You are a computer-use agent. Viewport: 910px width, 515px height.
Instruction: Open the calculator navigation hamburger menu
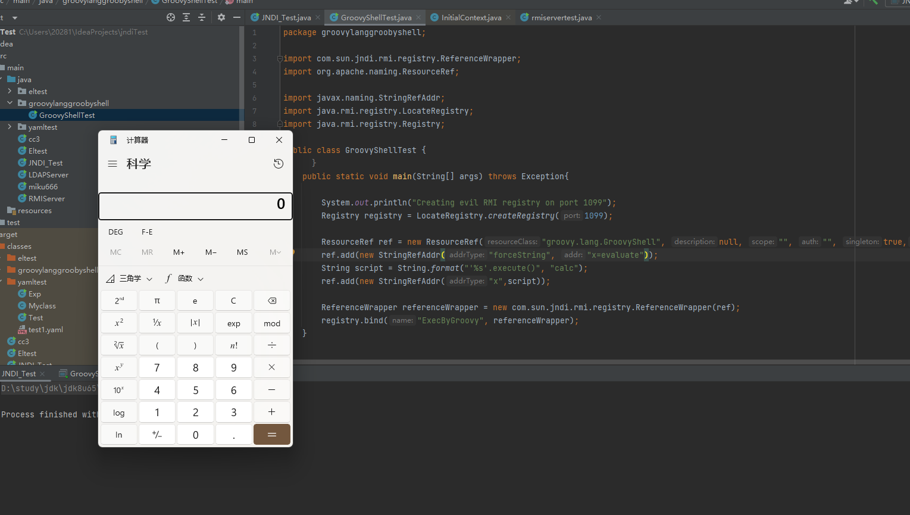pos(112,164)
